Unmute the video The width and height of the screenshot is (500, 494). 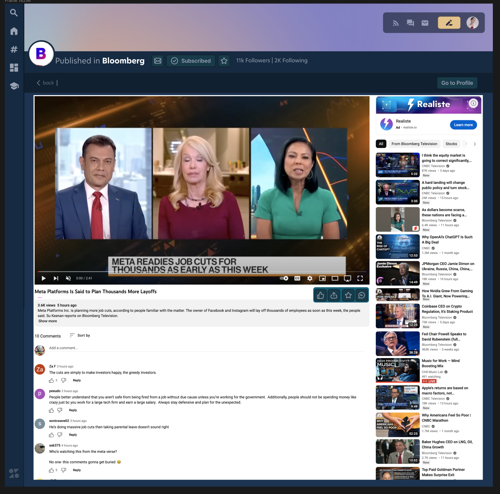(68, 278)
